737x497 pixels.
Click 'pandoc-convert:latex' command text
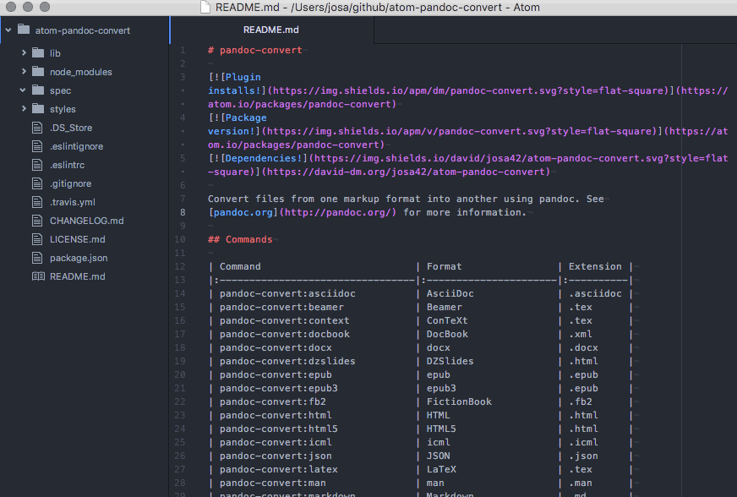(278, 470)
